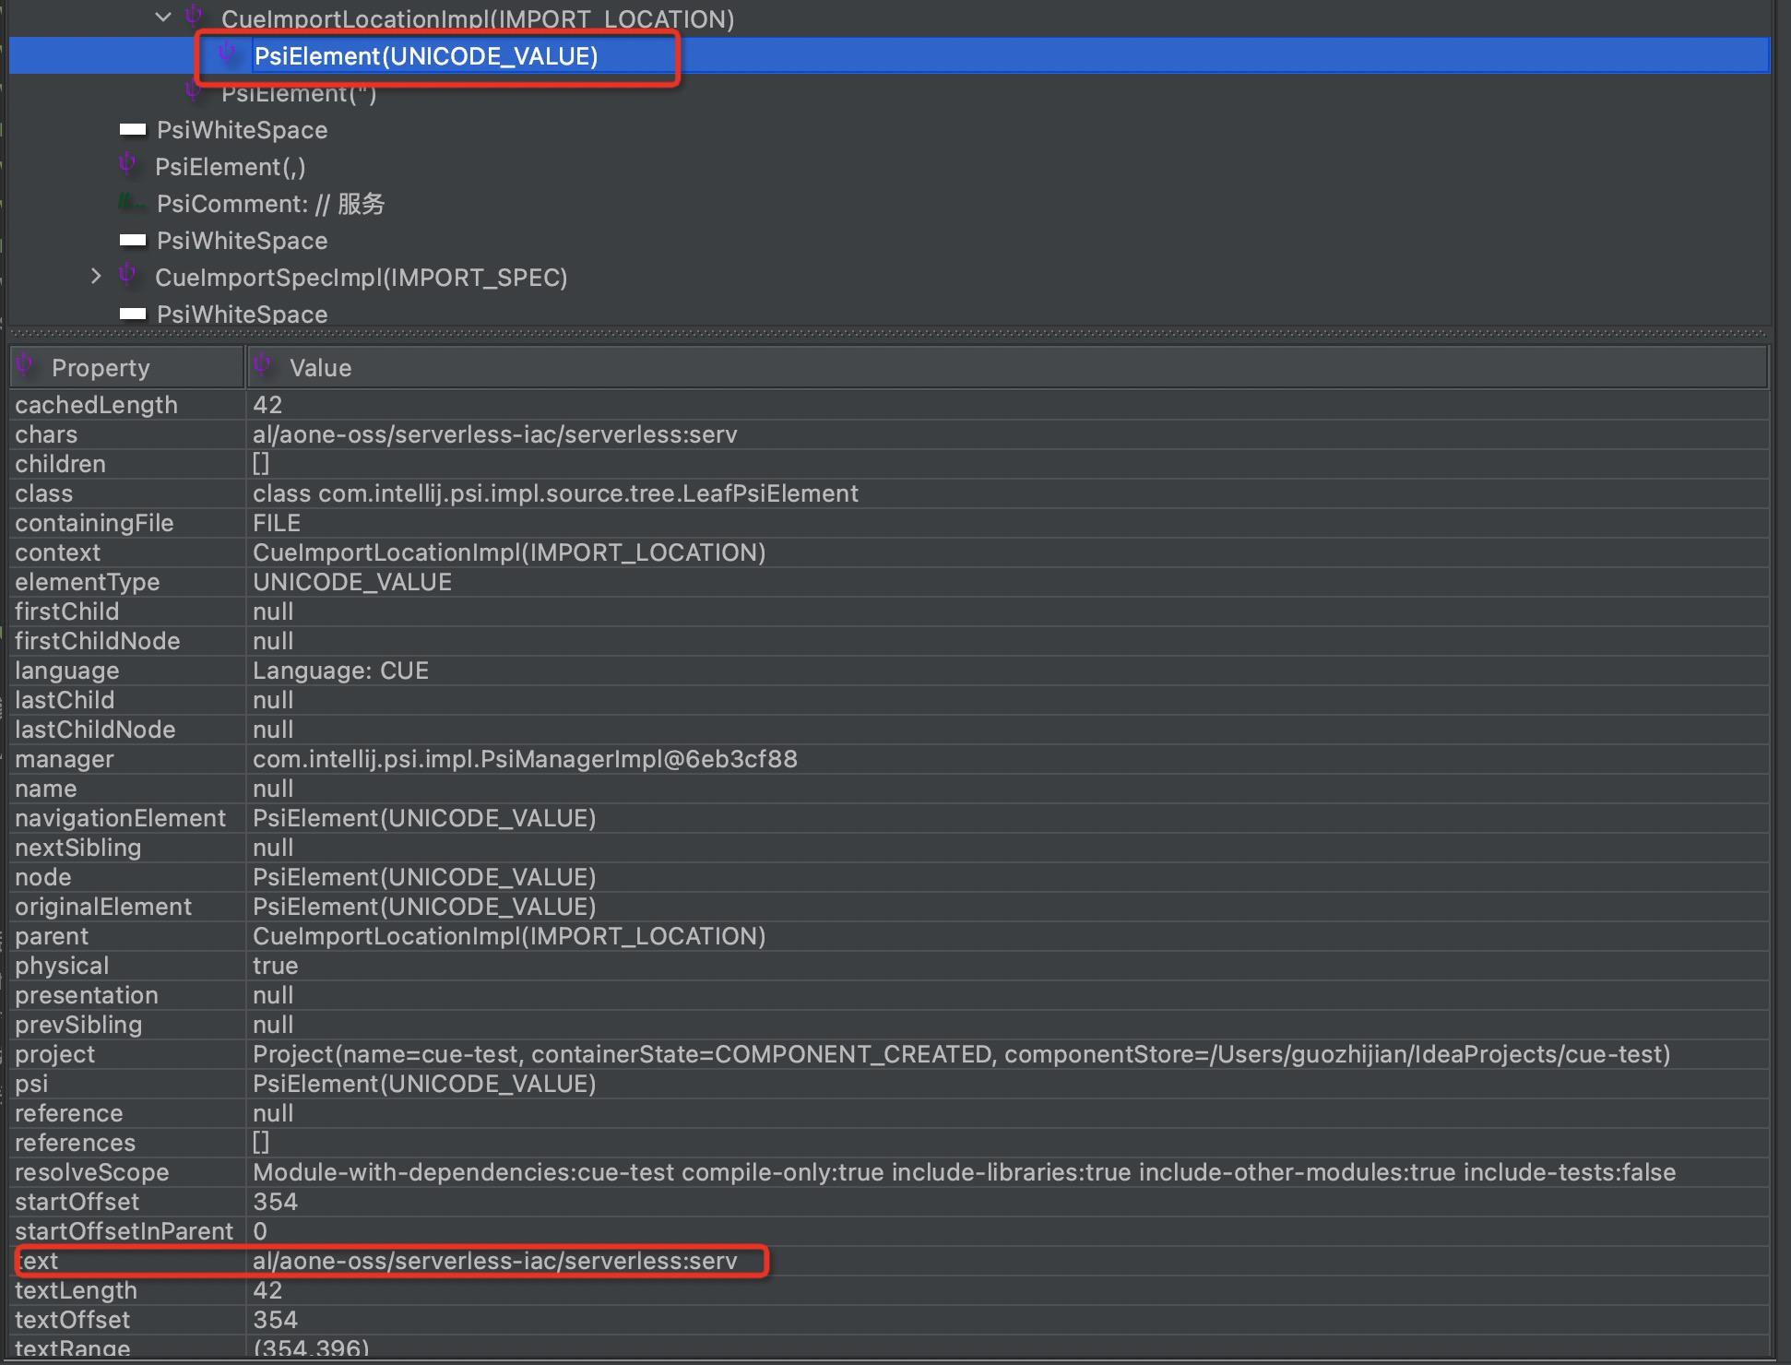Click the white whitespace icon above PsiElement(,)

pos(134,129)
